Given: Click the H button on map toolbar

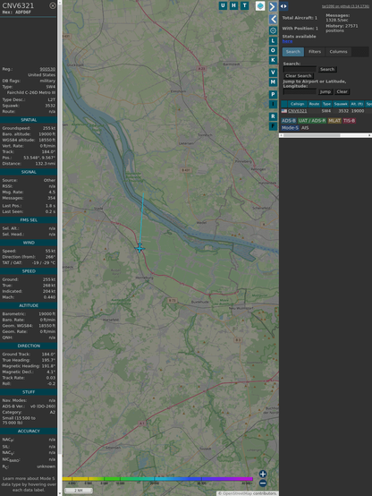Looking at the screenshot, I should pos(233,5).
